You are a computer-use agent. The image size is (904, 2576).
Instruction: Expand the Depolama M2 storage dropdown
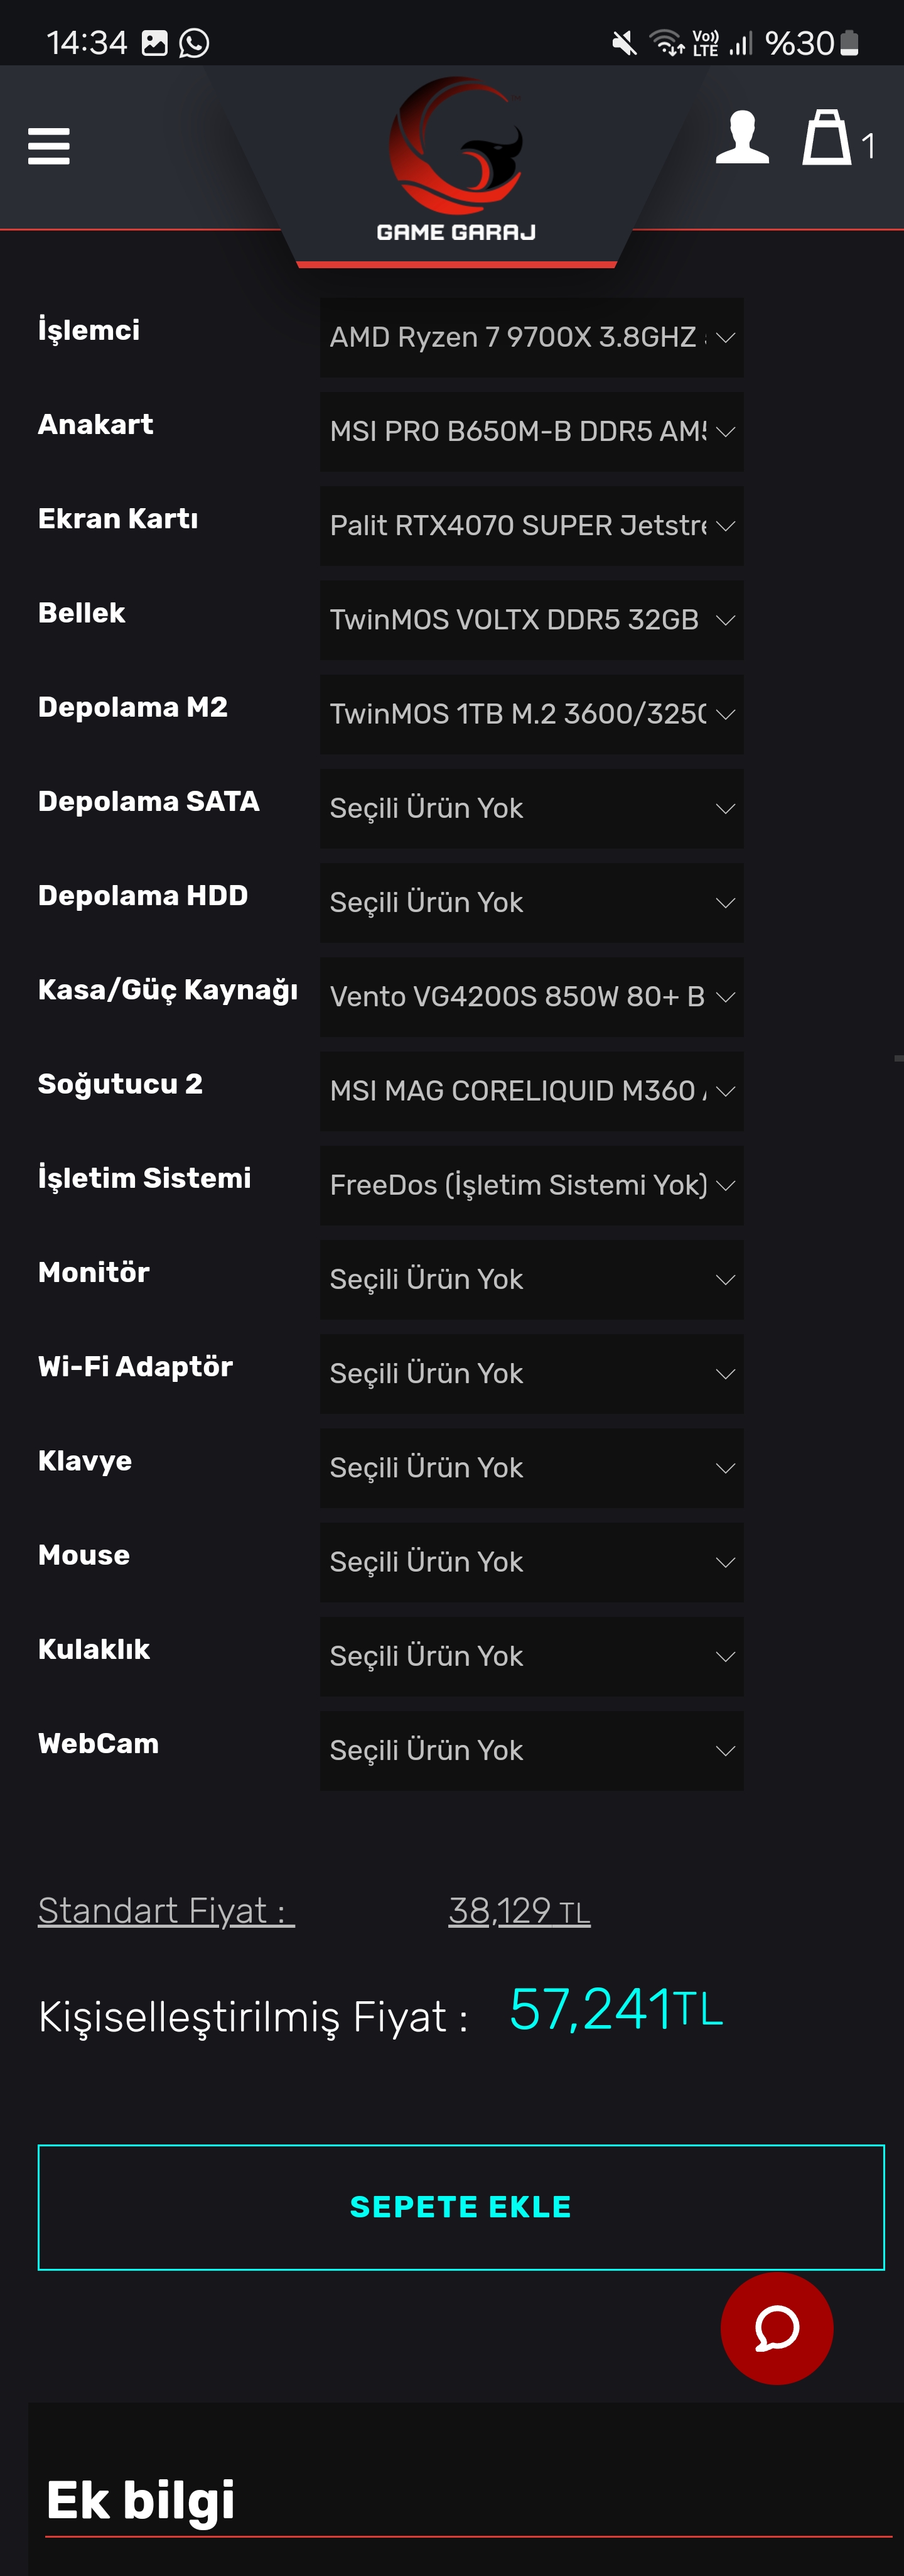(x=530, y=714)
